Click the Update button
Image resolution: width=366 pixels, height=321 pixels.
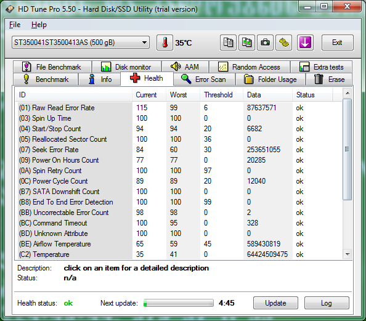tap(275, 303)
